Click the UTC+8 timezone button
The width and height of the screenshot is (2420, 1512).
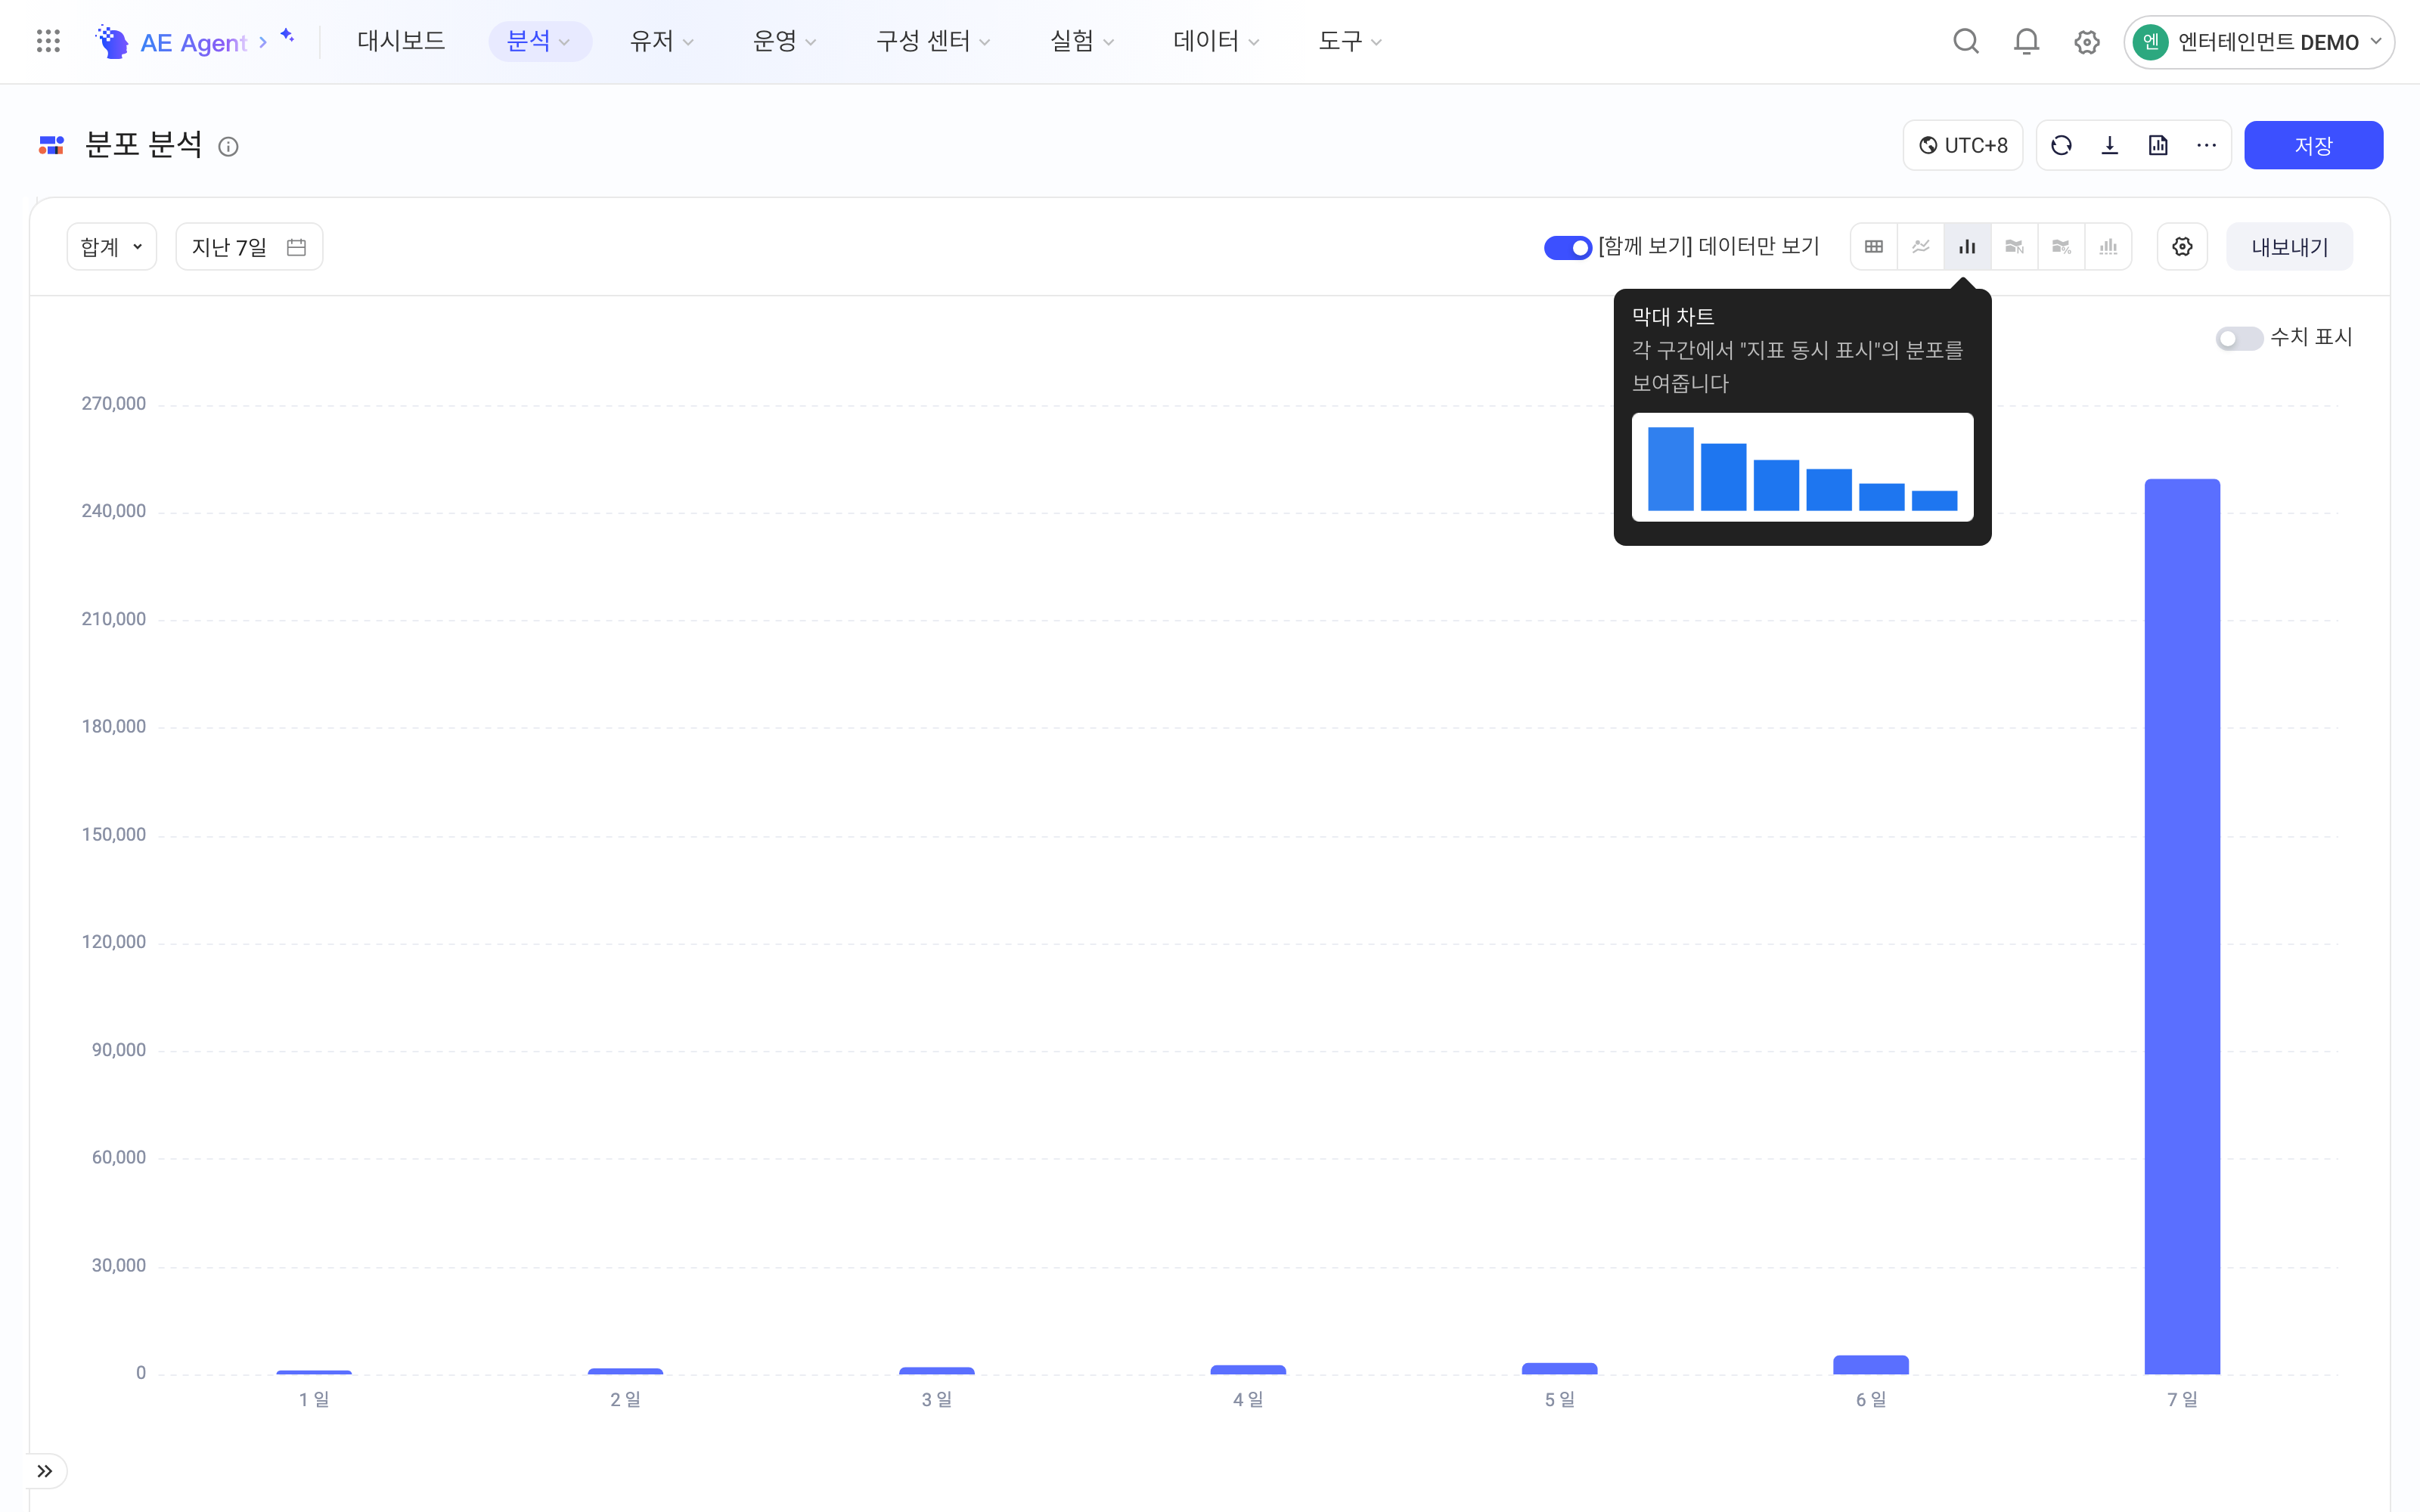pyautogui.click(x=1962, y=145)
